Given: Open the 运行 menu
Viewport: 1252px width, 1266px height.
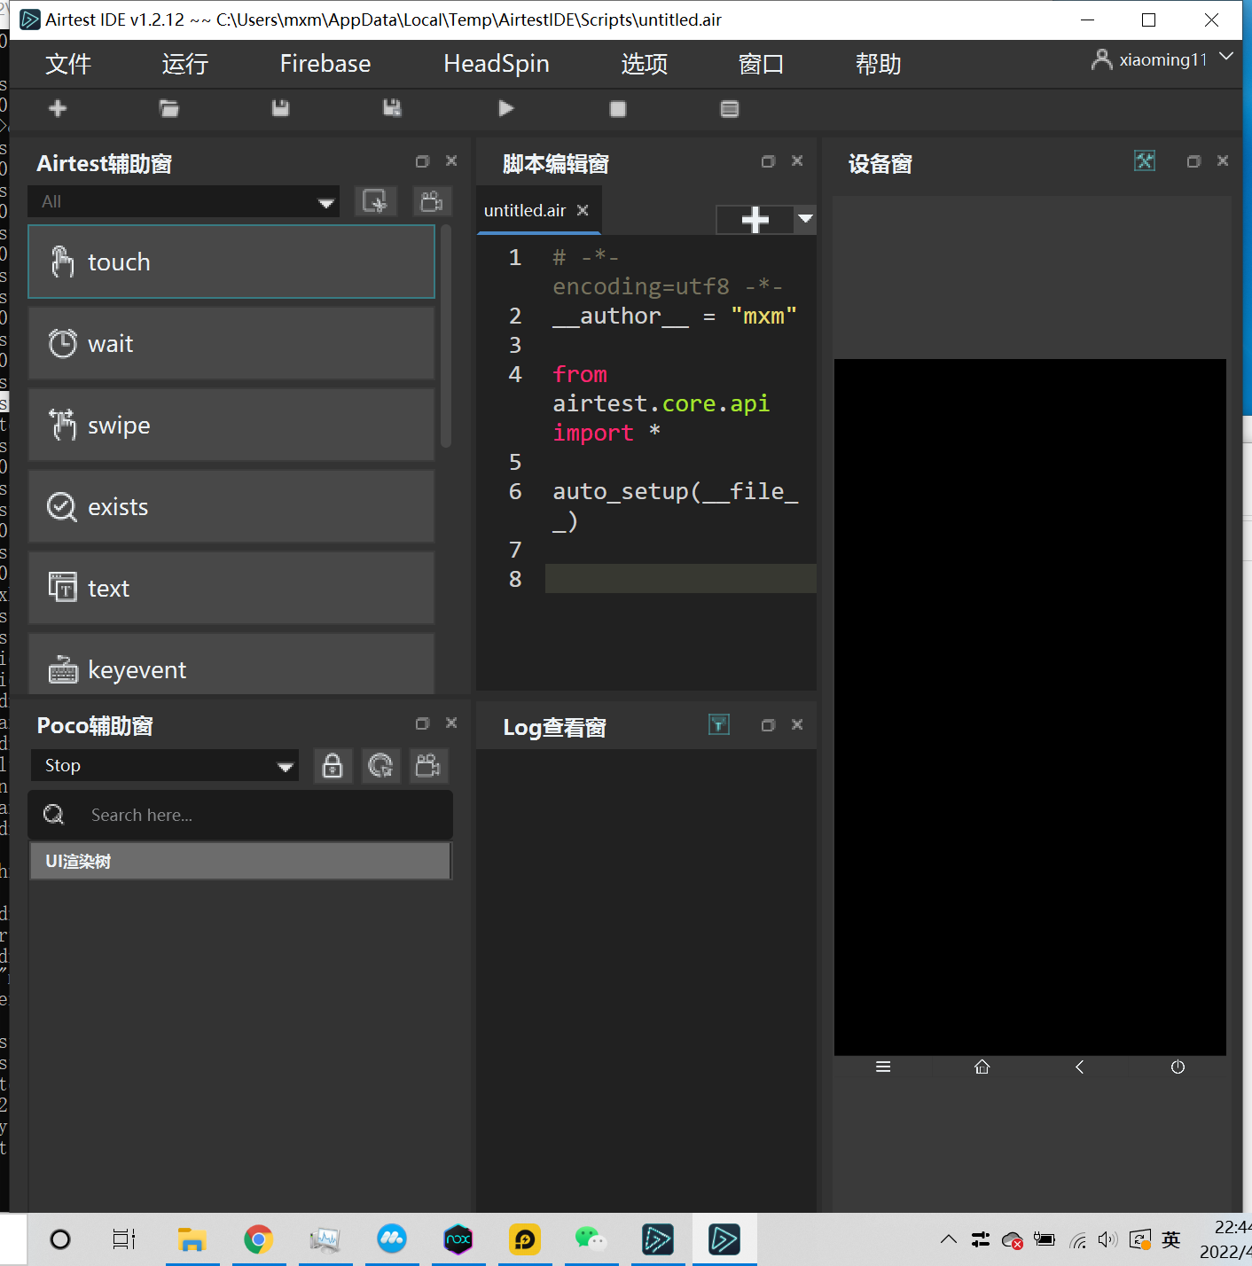Looking at the screenshot, I should (x=185, y=64).
